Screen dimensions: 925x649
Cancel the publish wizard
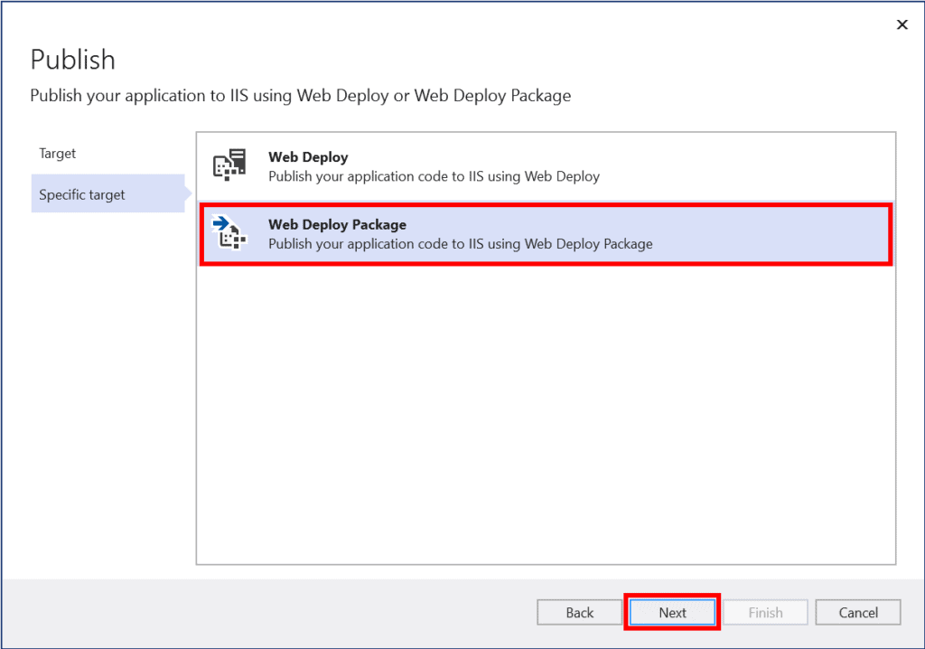coord(858,612)
